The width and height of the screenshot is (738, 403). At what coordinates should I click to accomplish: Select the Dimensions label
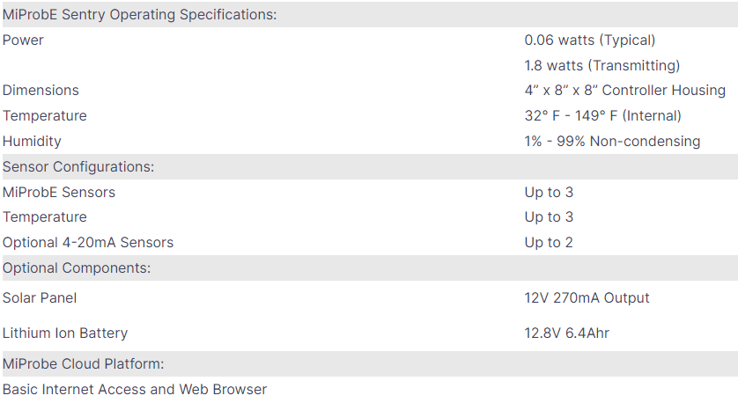point(41,91)
